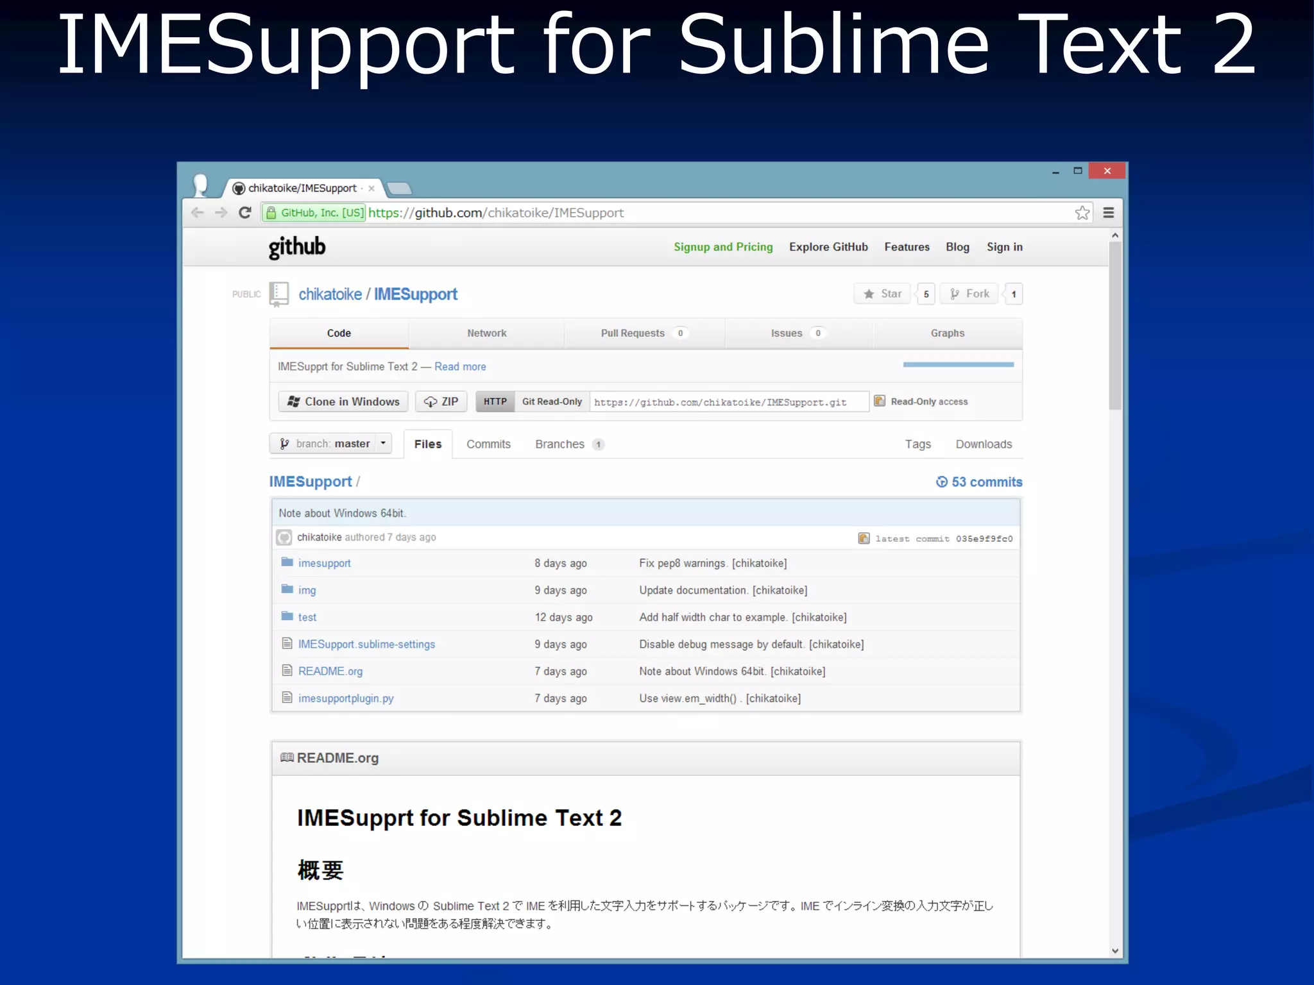
Task: Open the branch: master dropdown
Action: point(330,444)
